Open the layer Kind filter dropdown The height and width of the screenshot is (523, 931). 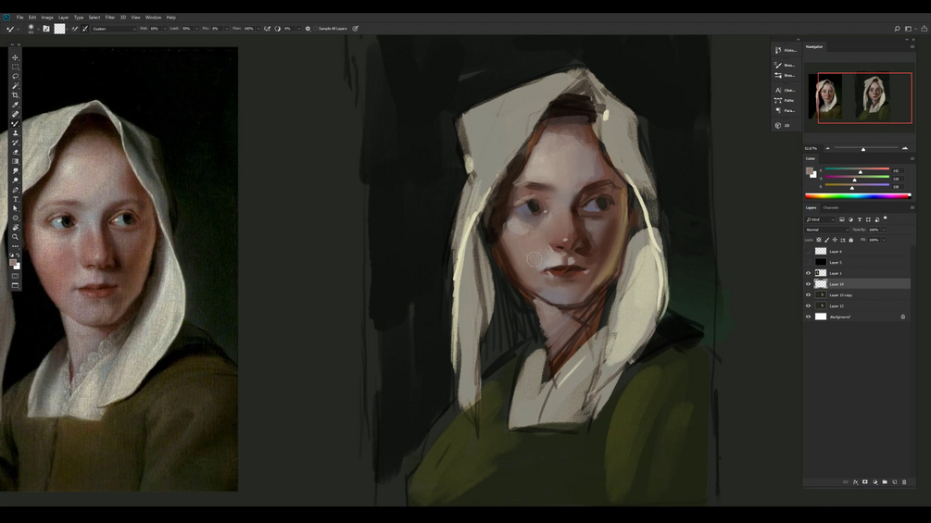pyautogui.click(x=820, y=219)
